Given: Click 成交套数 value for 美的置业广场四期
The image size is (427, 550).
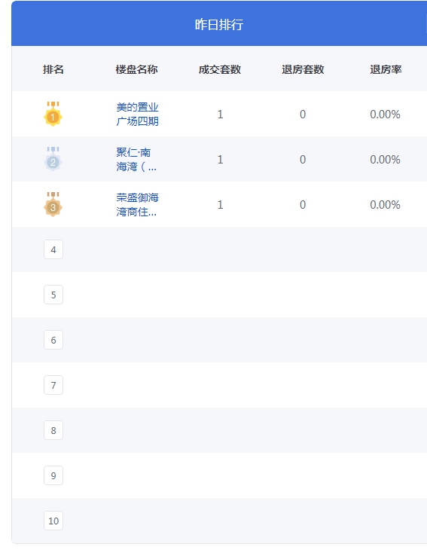Looking at the screenshot, I should coord(220,115).
